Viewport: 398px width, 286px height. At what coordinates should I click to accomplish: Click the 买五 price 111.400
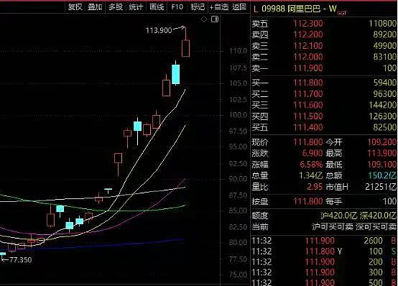308,127
